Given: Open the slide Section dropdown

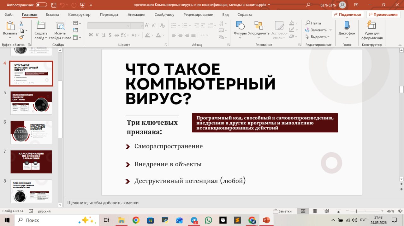Looking at the screenshot, I should [77, 37].
